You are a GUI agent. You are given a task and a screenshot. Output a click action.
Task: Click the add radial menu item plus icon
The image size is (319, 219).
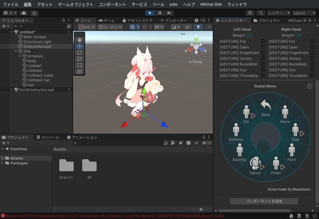309,86
